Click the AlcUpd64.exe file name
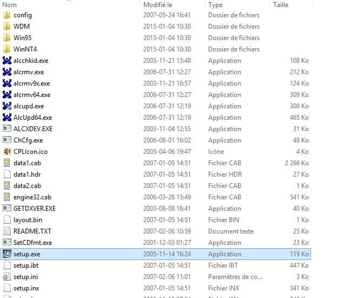This screenshot has width=351, height=298. pos(32,118)
